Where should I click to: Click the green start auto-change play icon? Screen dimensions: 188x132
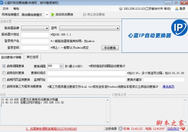tap(53, 15)
